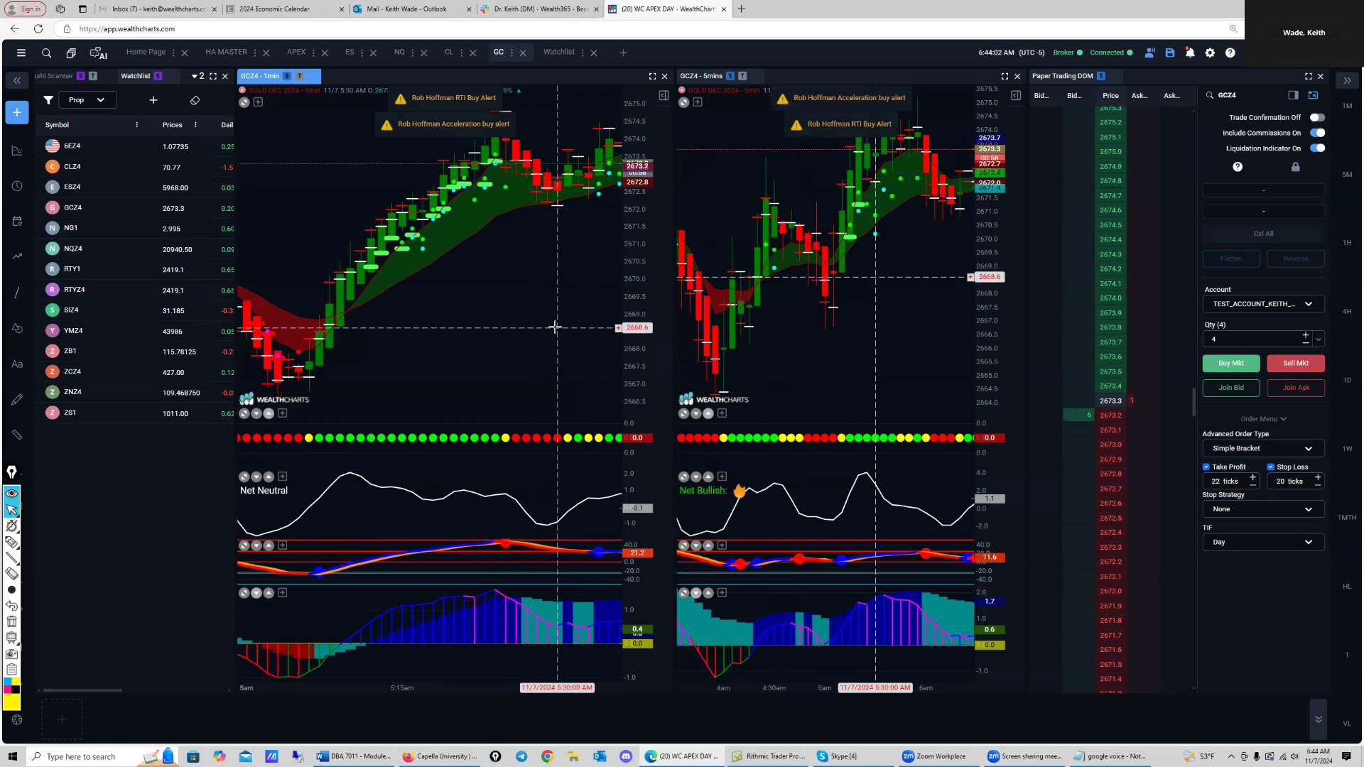
Task: Open Advanced Order Type Simple Bracket dropdown
Action: pos(1263,449)
